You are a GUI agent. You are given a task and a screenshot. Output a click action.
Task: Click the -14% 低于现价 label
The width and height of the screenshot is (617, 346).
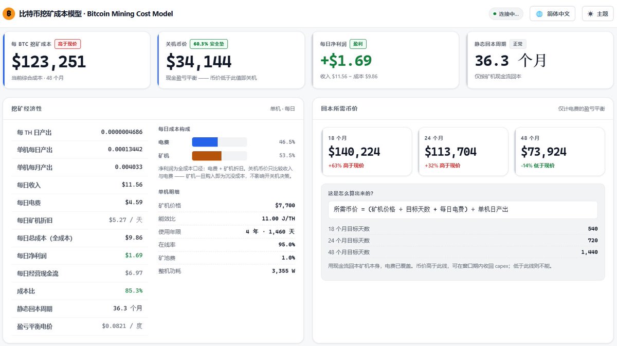click(x=538, y=166)
